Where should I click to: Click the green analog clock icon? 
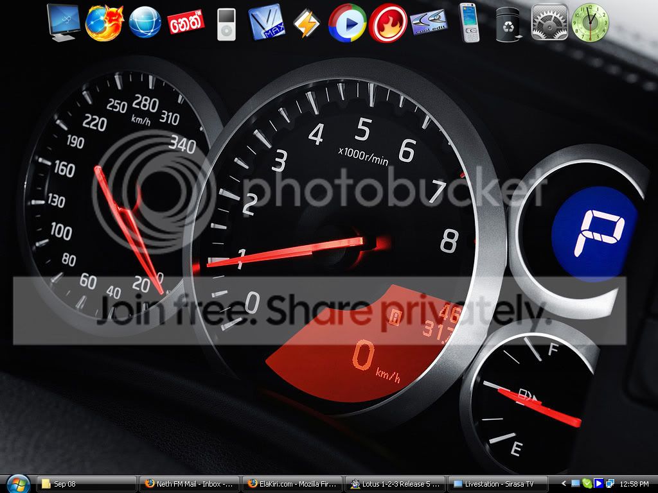point(590,22)
